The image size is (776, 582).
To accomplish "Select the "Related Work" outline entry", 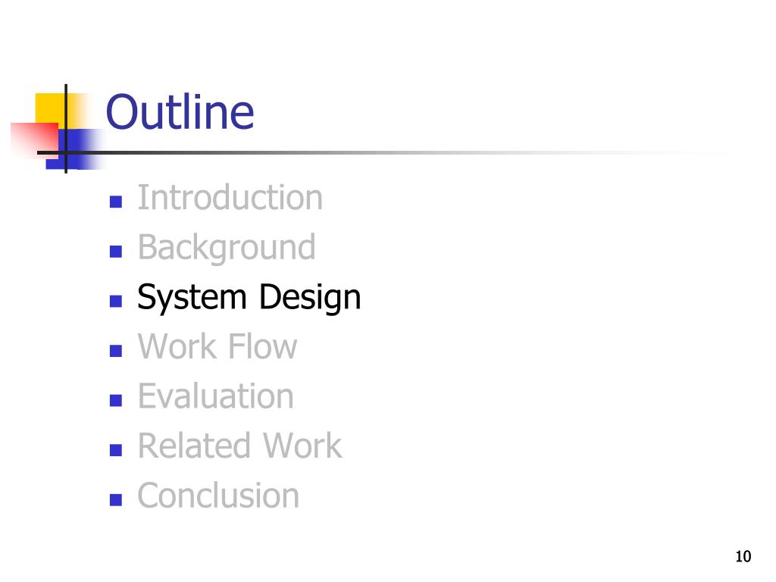I will (239, 446).
